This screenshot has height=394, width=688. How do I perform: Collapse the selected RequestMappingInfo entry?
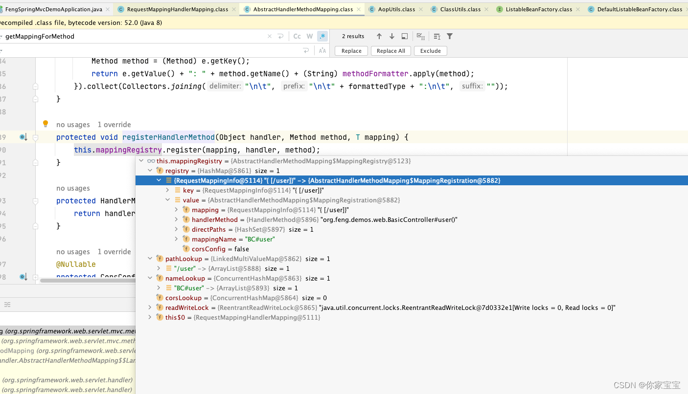159,180
